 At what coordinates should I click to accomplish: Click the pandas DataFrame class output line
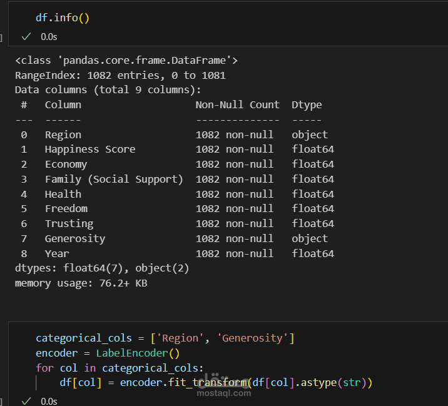(x=126, y=61)
